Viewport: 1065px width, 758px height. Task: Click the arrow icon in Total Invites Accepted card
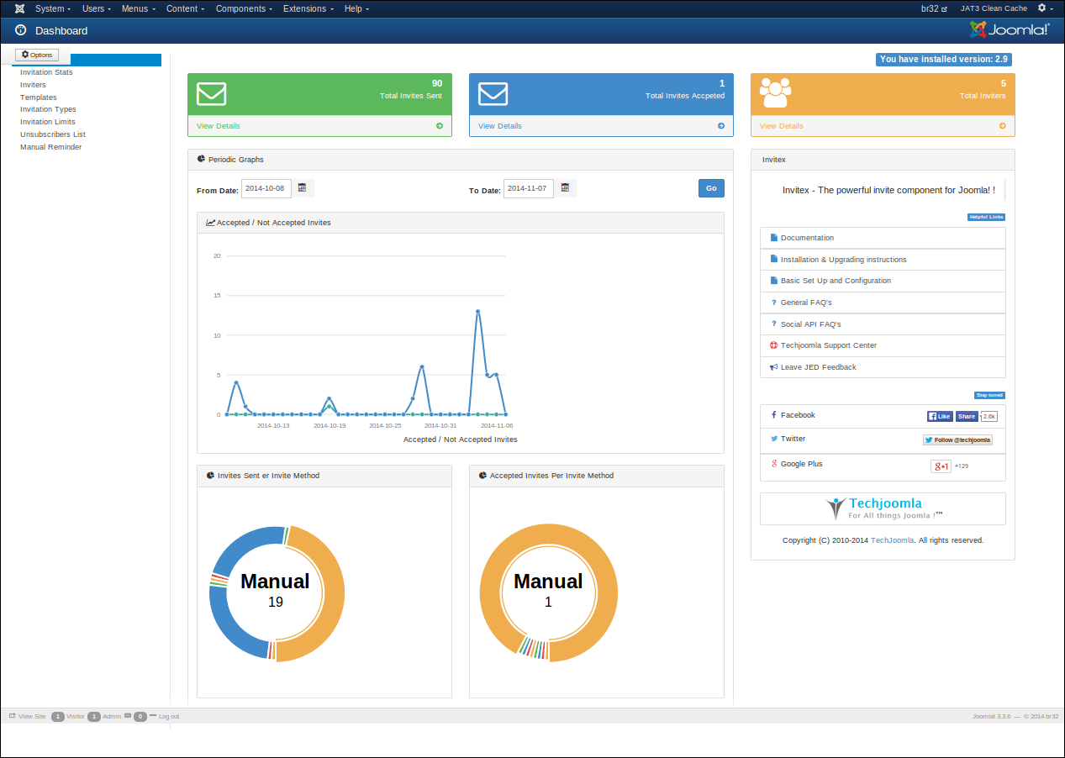point(721,126)
